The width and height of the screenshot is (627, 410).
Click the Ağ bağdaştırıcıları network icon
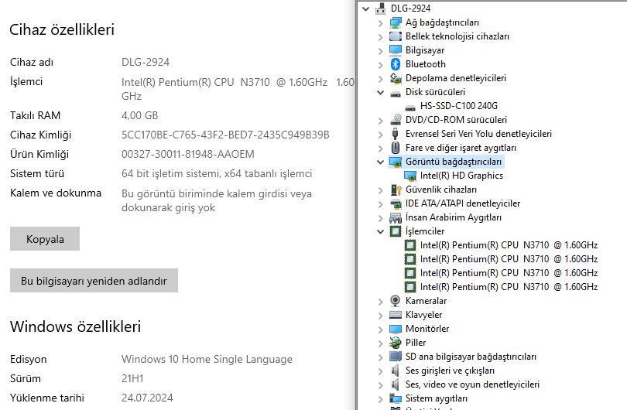point(396,22)
